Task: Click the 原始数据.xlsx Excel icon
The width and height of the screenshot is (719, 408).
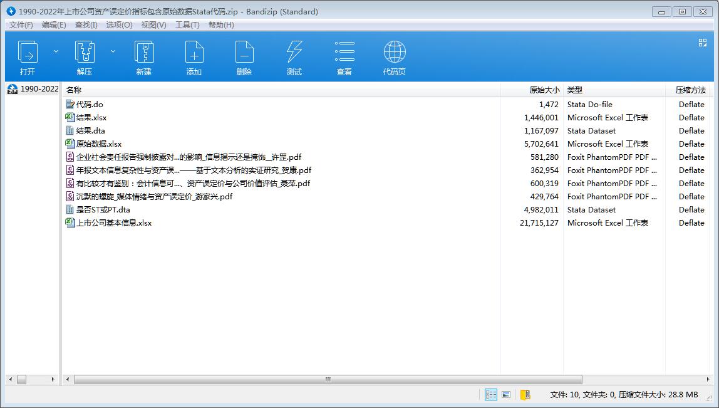Action: (70, 144)
